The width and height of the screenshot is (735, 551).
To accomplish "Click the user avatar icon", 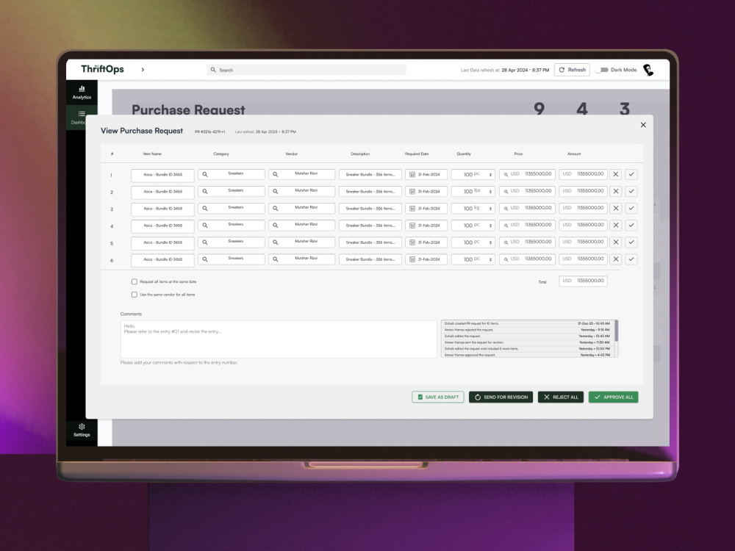I will (648, 70).
